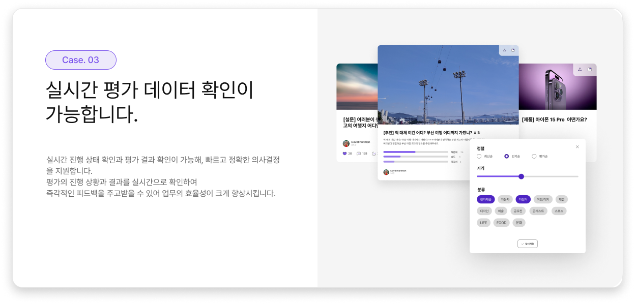Toggle the 공모전 category chip
The width and height of the screenshot is (635, 304).
518,211
